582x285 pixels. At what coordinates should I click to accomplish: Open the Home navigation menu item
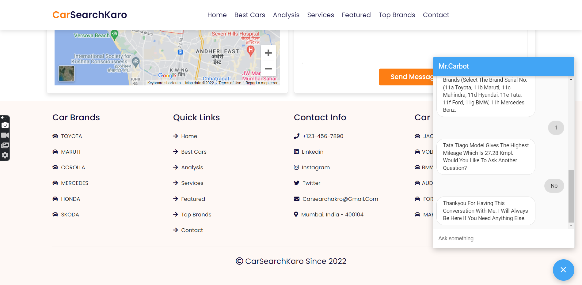(217, 15)
